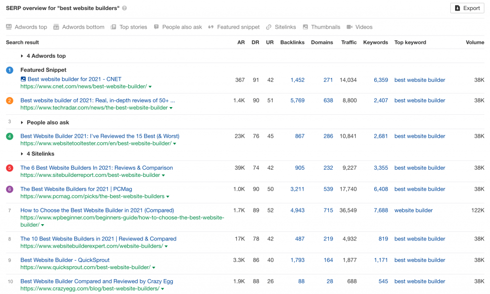Click the techradar.com green URL

point(94,108)
